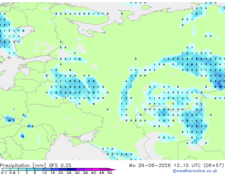Screen dimensions: 225x174
Task: Click the '50' legend scale label
Action: (x=110, y=173)
